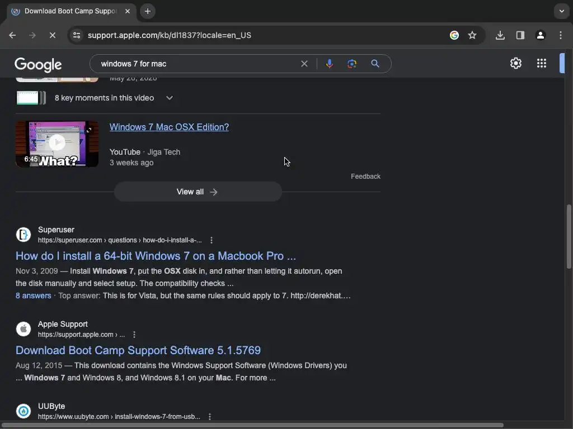Click View all videos button
573x429 pixels.
(198, 192)
